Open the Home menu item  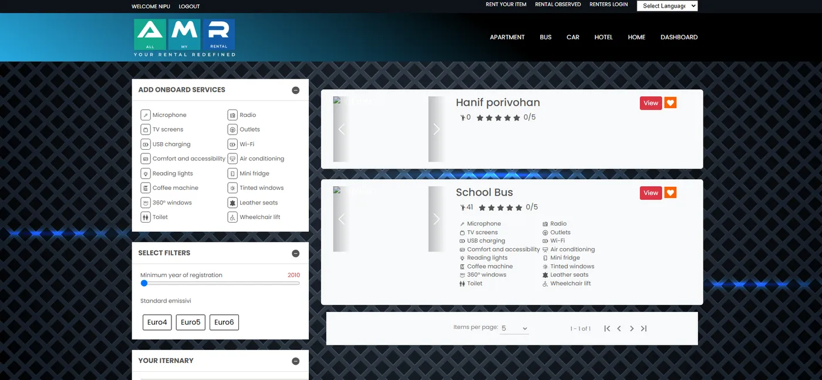[636, 37]
